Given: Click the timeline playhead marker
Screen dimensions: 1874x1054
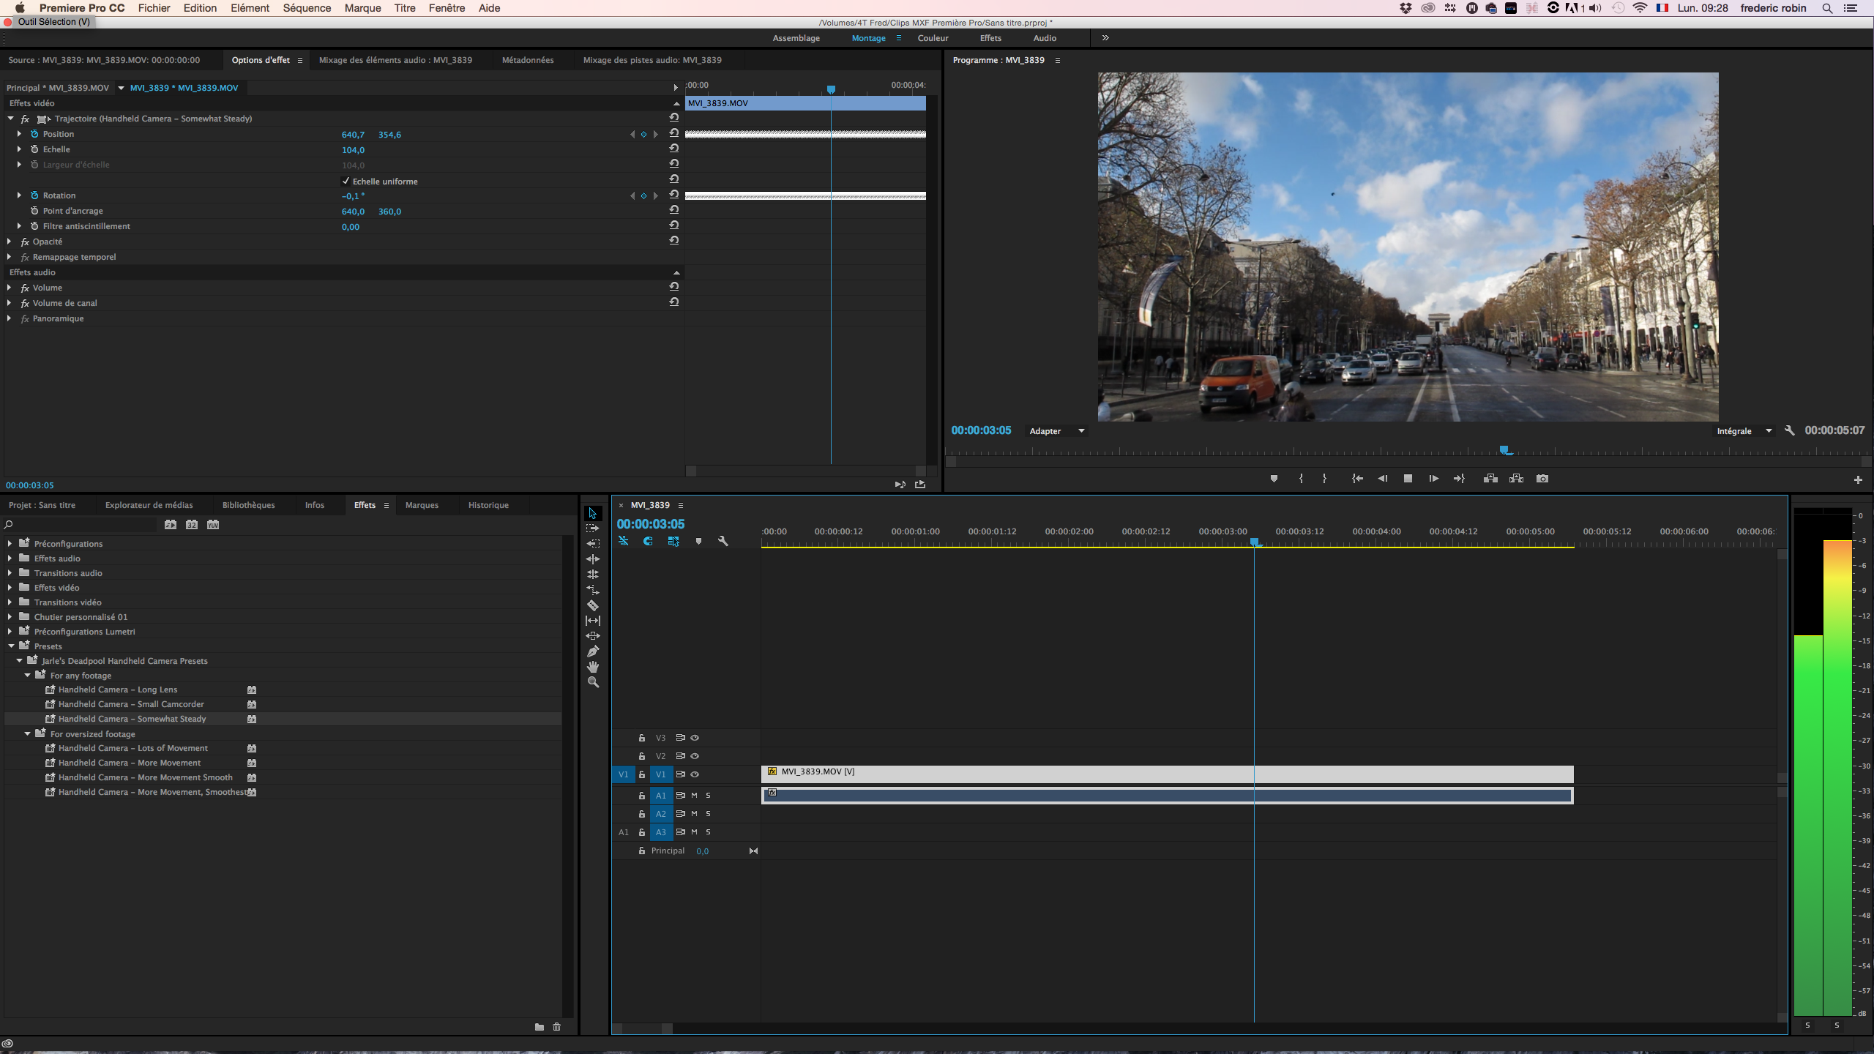Looking at the screenshot, I should coord(1255,542).
